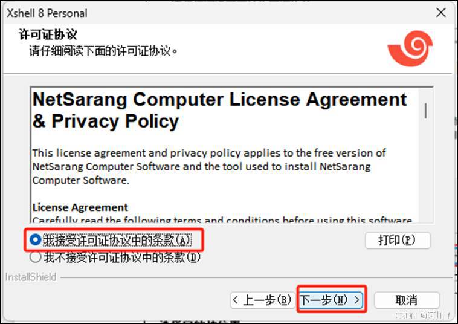Go back with 上一步(B) button
Screen dimensions: 458x324
click(x=262, y=300)
